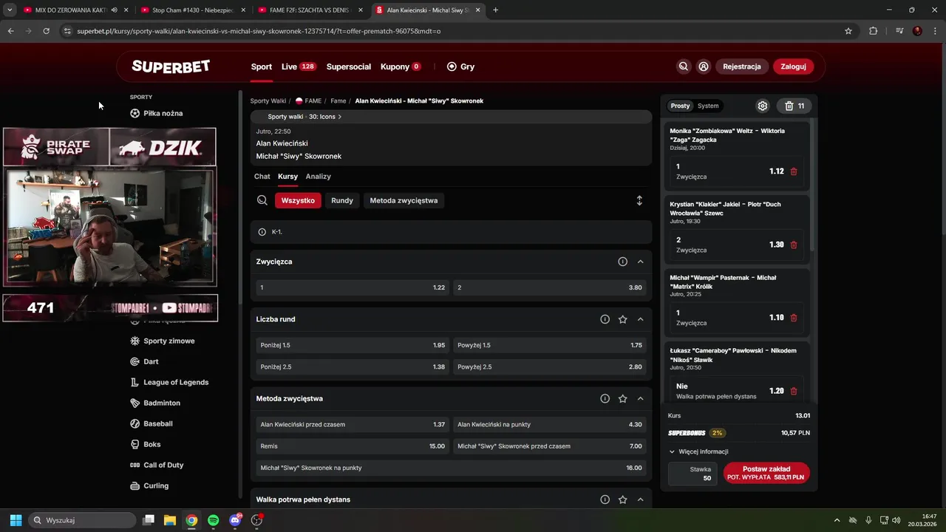Remove the Zombiakowa Weitz bet from betslip
Viewport: 946px width, 532px height.
pos(794,171)
